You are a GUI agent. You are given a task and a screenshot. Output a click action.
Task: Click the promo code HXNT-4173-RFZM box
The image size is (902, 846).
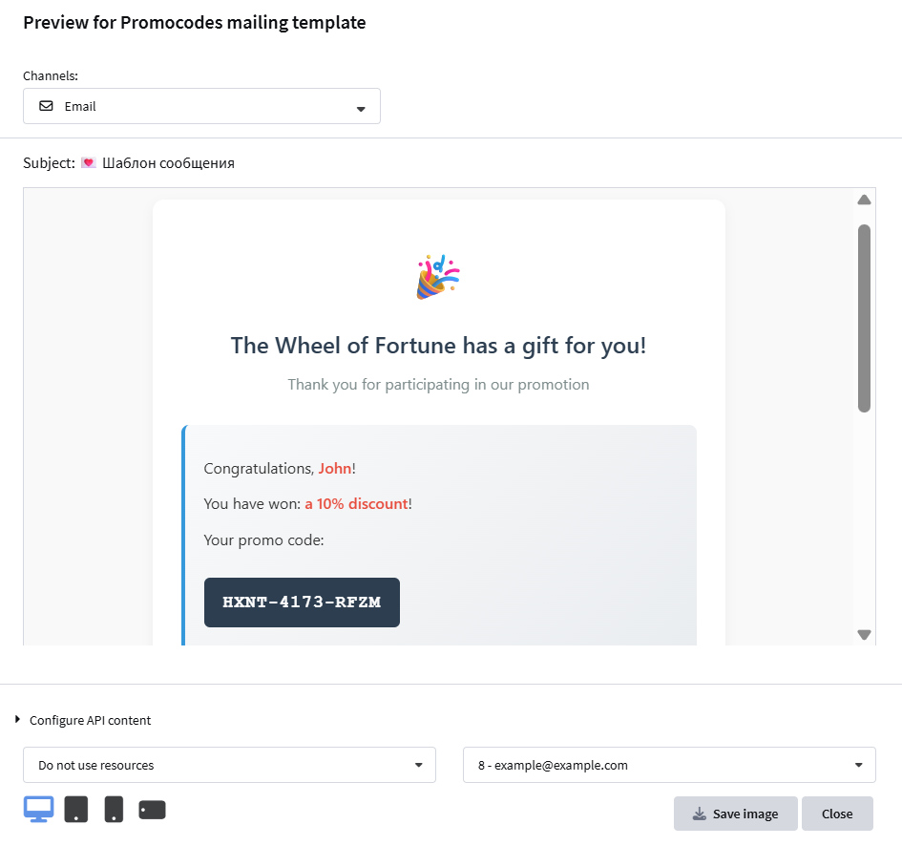302,603
